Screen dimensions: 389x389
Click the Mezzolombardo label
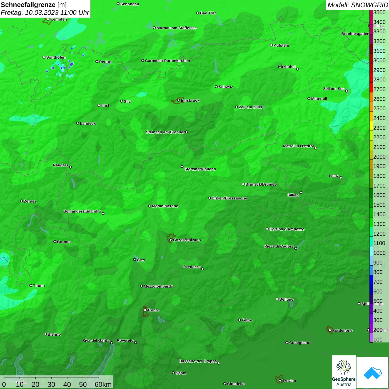158,286
